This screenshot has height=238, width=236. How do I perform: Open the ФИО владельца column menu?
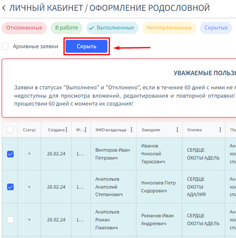pyautogui.click(x=131, y=130)
